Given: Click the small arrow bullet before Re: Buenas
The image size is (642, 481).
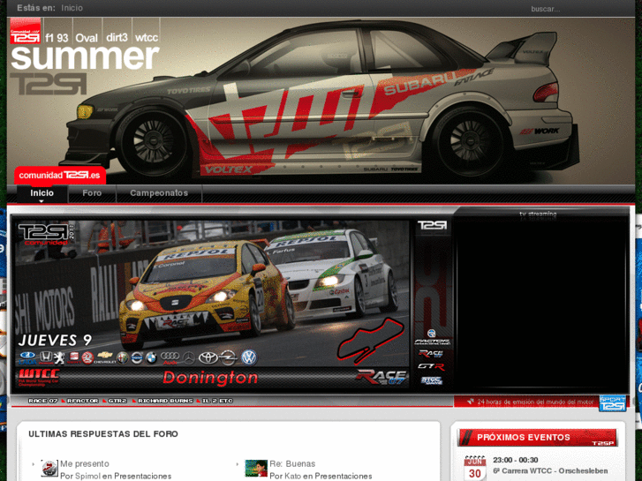Looking at the screenshot, I should pyautogui.click(x=237, y=464).
